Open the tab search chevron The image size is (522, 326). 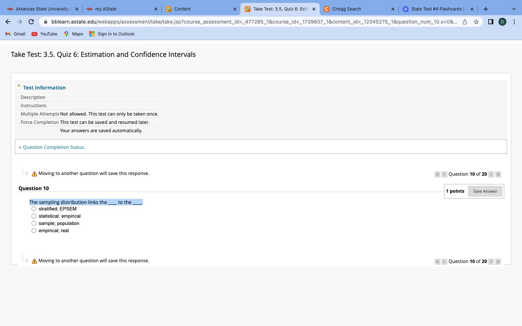point(514,9)
